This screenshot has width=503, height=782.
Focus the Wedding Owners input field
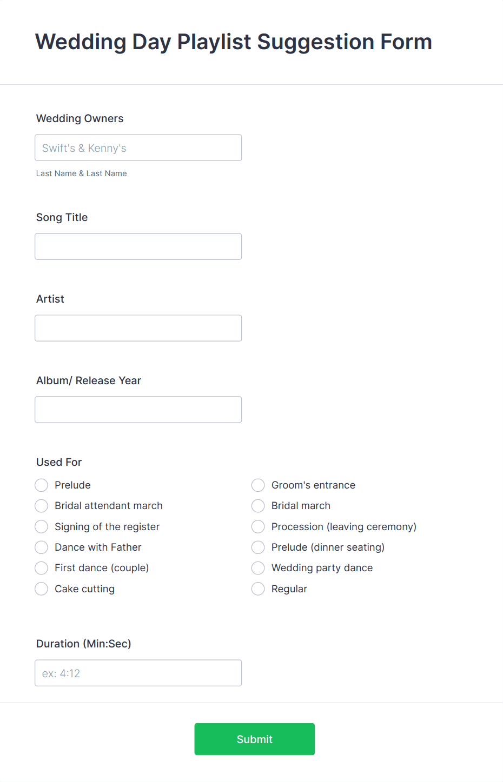(138, 148)
